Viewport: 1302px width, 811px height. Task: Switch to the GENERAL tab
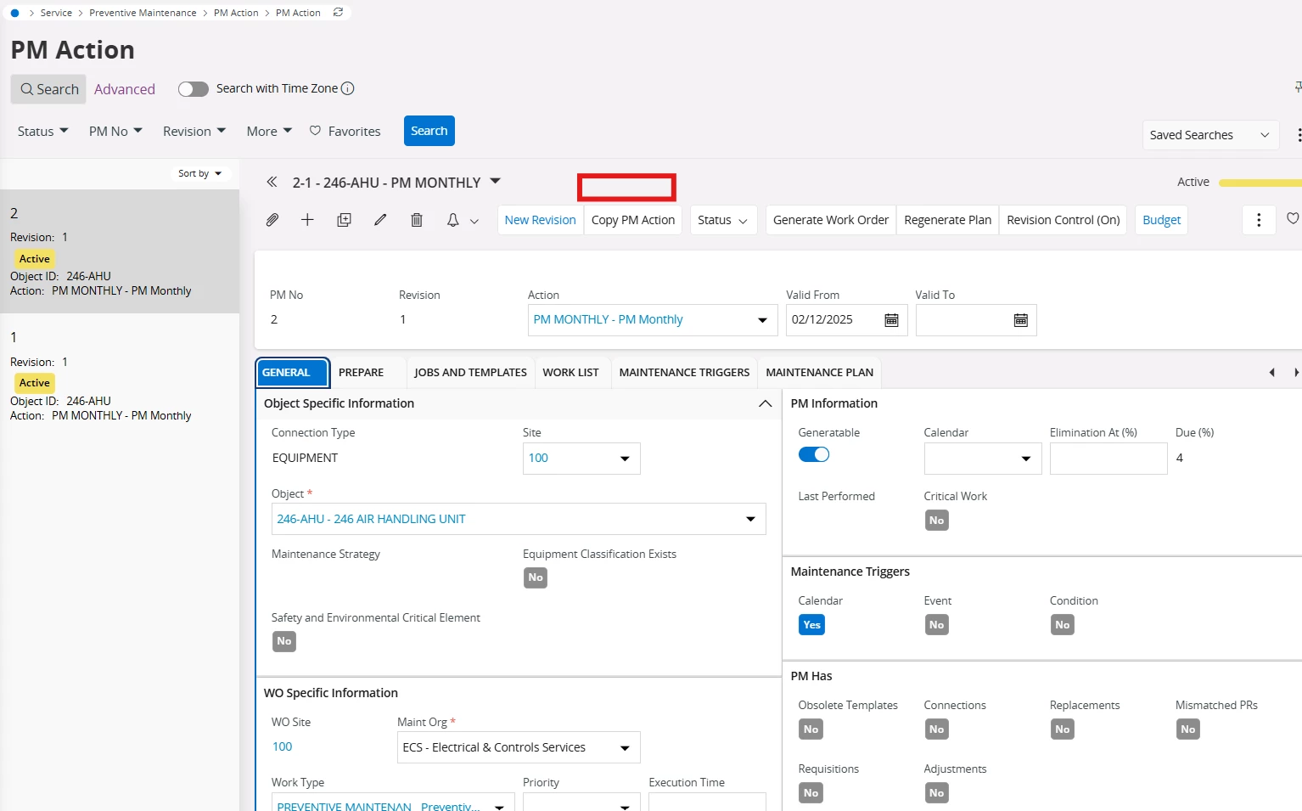pos(293,372)
